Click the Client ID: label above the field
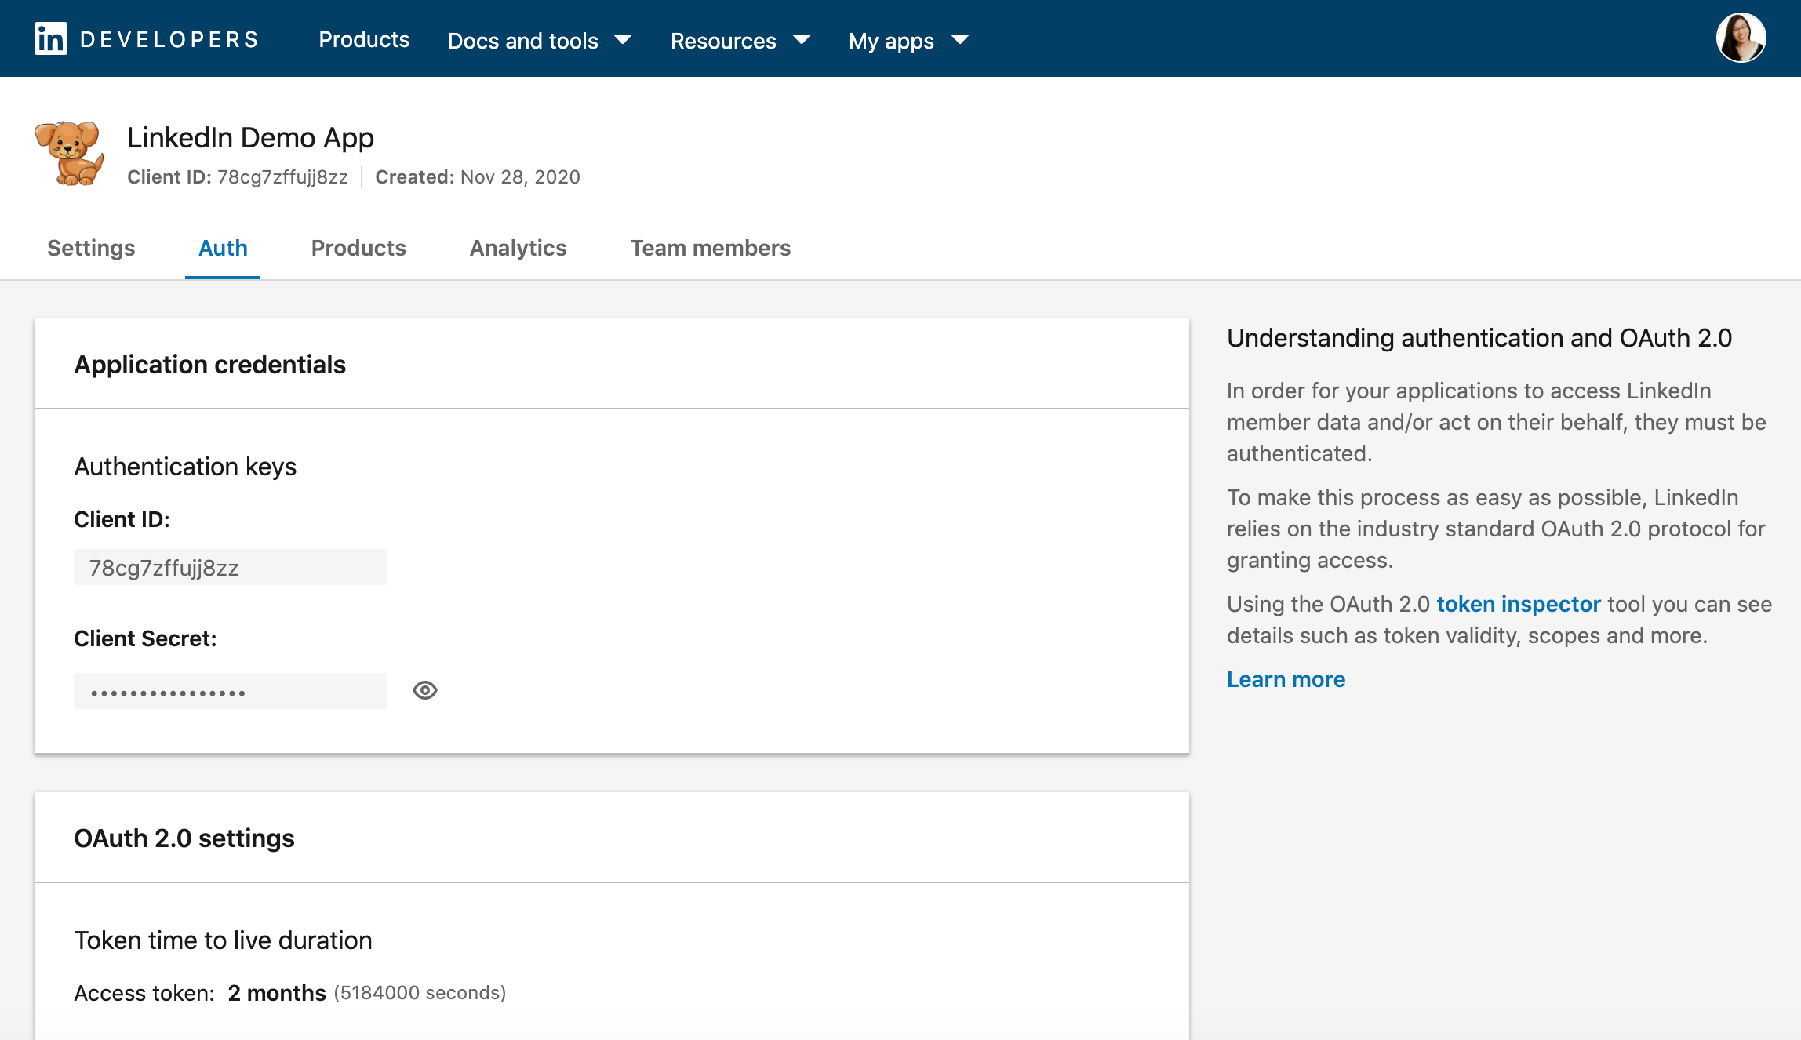This screenshot has width=1801, height=1040. (122, 519)
